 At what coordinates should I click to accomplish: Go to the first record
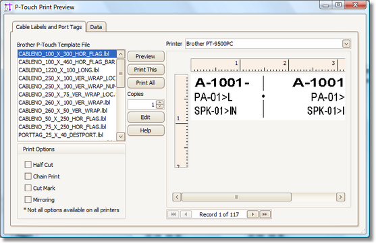(173, 214)
